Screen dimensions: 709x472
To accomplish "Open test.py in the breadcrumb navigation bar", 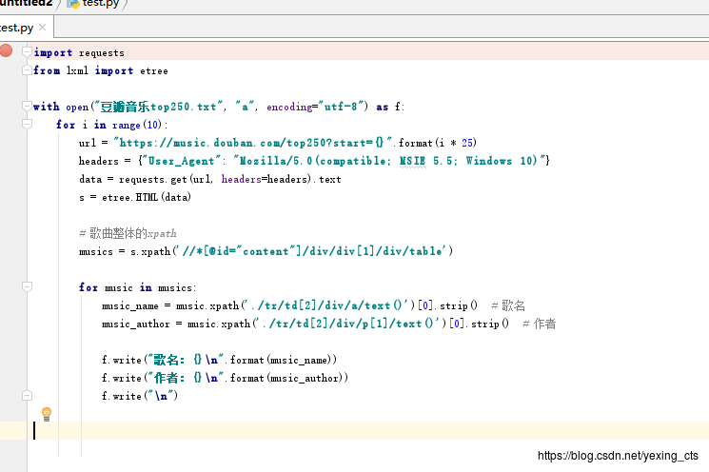I will [x=100, y=4].
